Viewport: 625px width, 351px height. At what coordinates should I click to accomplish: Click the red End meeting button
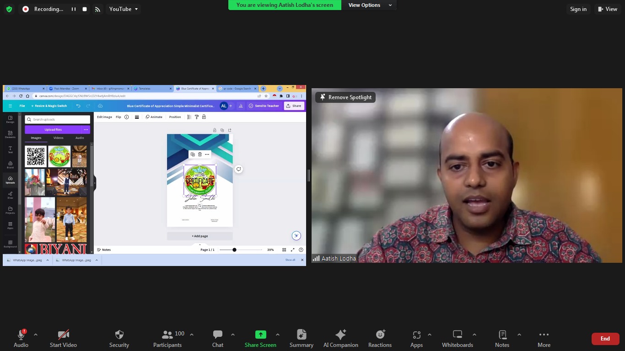coord(605,339)
